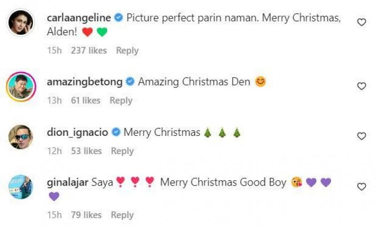Click the amazingbetong username
Viewport: 376px width, 226px height.
click(x=85, y=82)
